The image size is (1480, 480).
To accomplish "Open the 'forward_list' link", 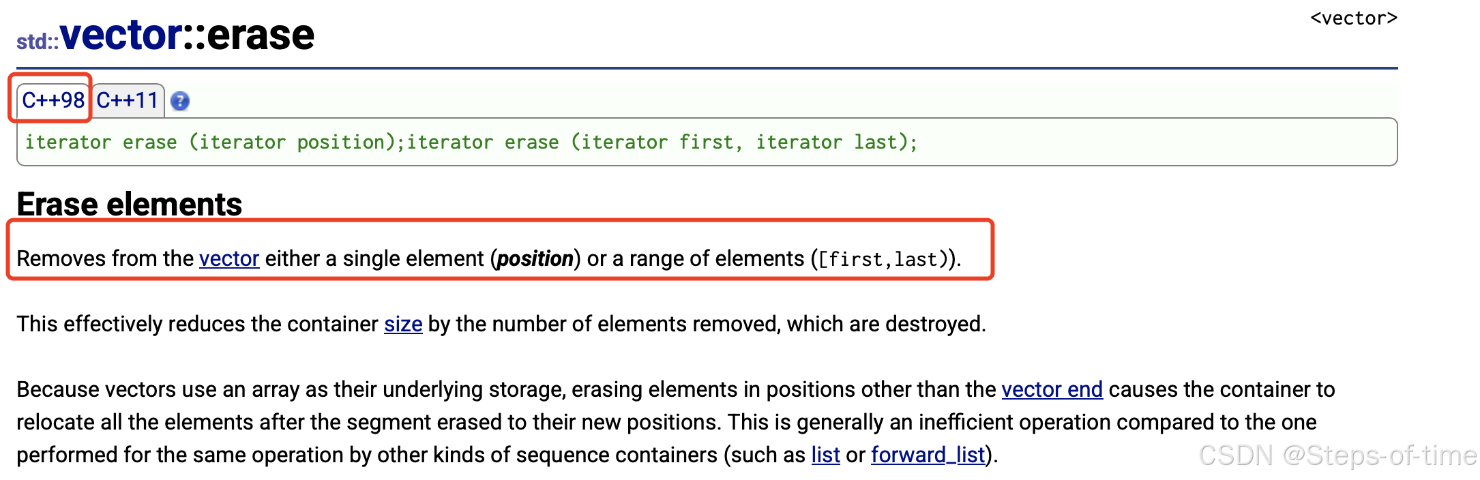I will [x=928, y=455].
